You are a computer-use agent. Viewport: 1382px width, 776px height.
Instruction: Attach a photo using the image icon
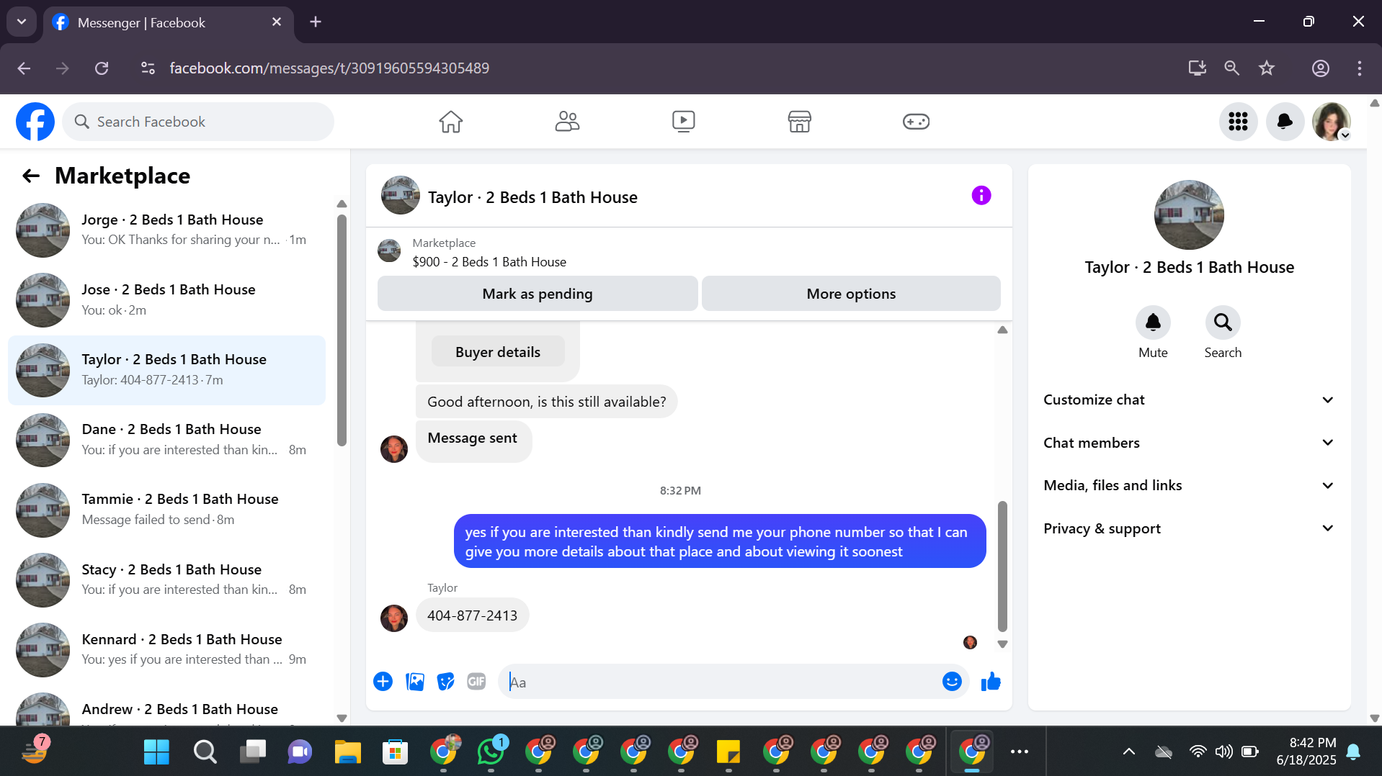tap(415, 682)
